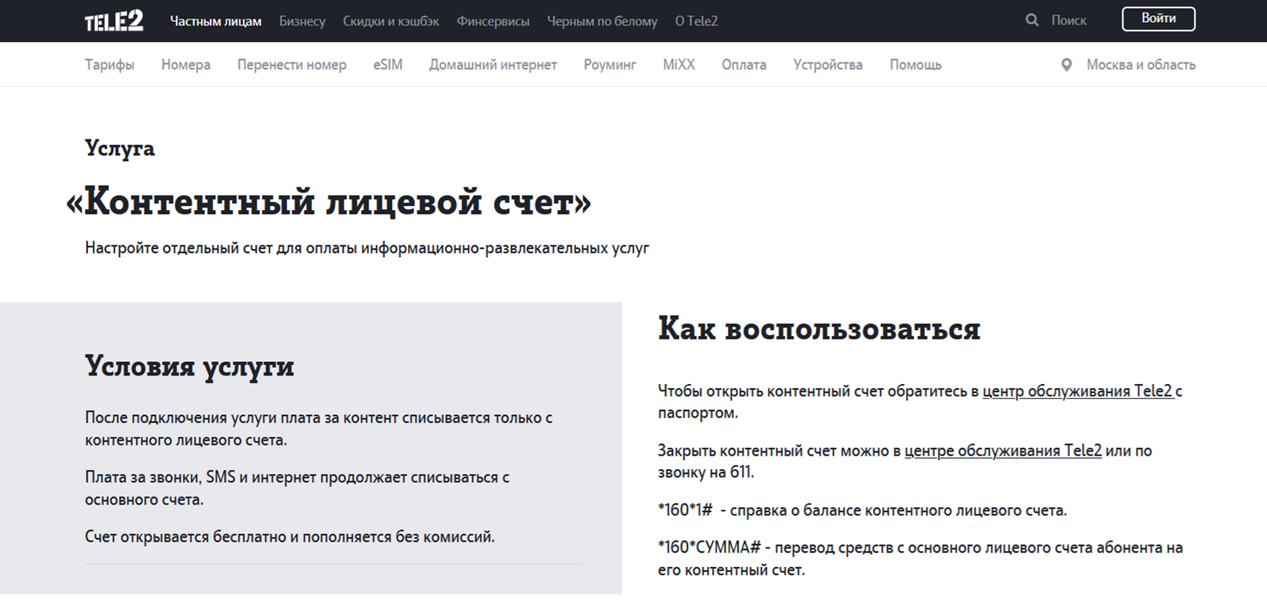Click the *160*1# balance code text
The image size is (1267, 605).
point(685,511)
